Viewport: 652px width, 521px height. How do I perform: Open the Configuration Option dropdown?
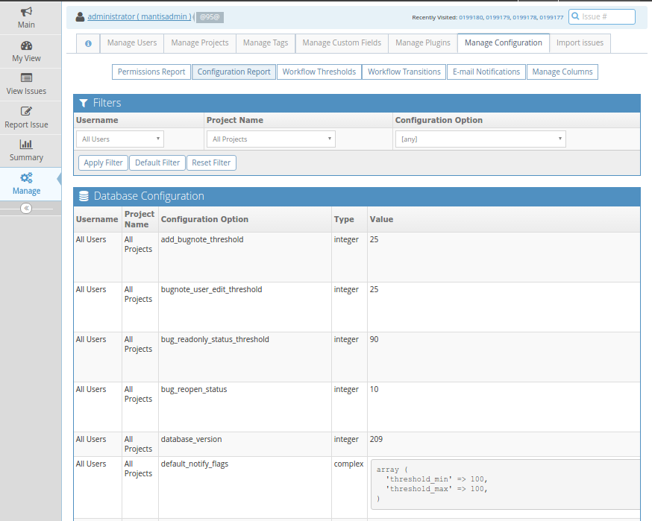[x=480, y=139]
